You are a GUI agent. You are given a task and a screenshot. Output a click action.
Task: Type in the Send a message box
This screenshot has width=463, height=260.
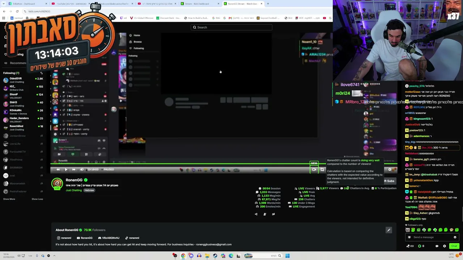(x=431, y=237)
